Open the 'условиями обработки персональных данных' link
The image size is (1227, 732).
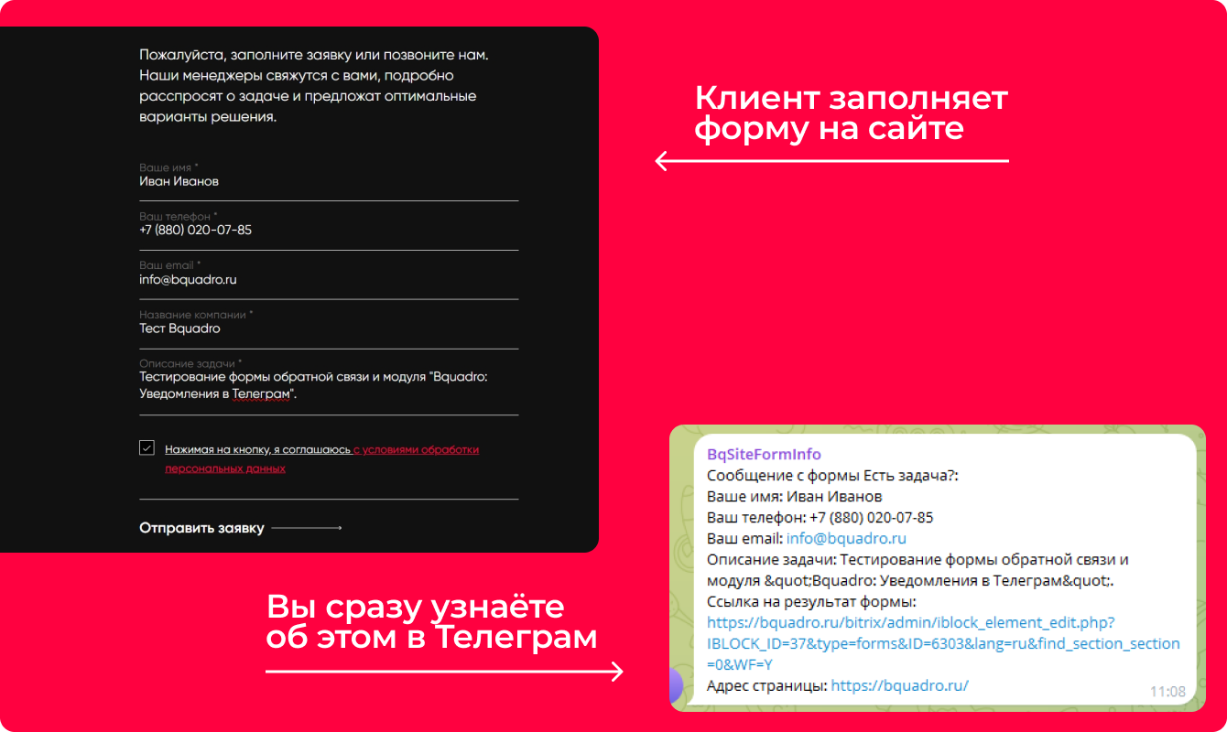click(x=415, y=450)
